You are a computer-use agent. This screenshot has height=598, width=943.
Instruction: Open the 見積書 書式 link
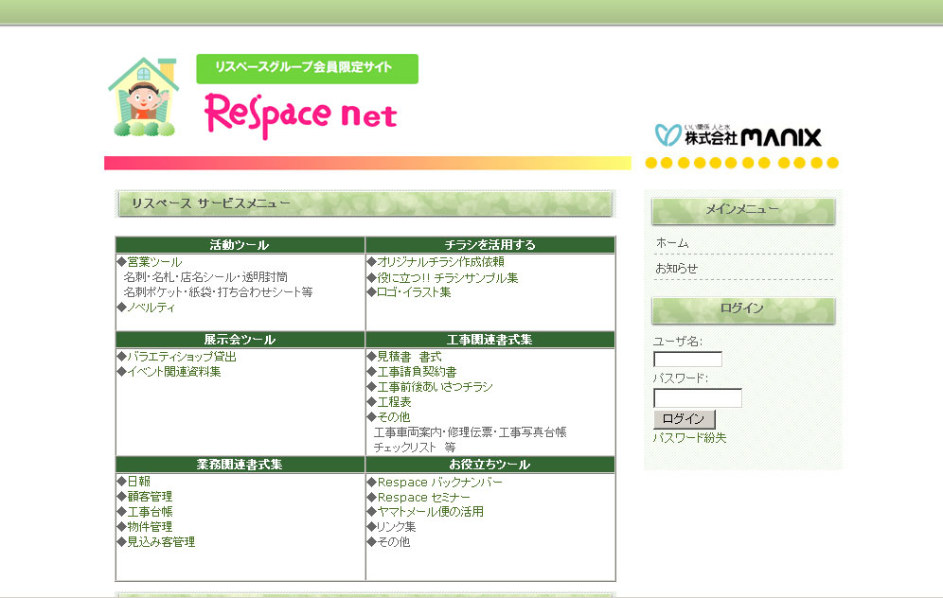click(x=409, y=357)
